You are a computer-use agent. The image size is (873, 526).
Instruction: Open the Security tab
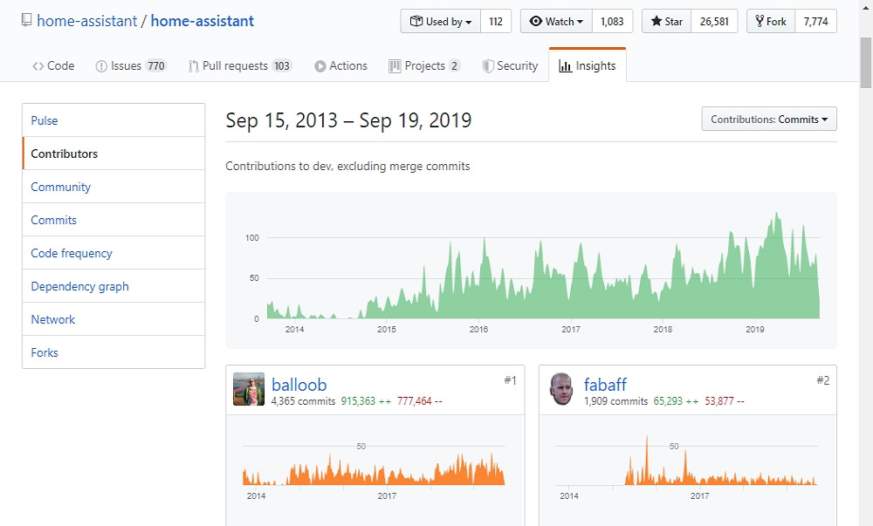pos(511,65)
